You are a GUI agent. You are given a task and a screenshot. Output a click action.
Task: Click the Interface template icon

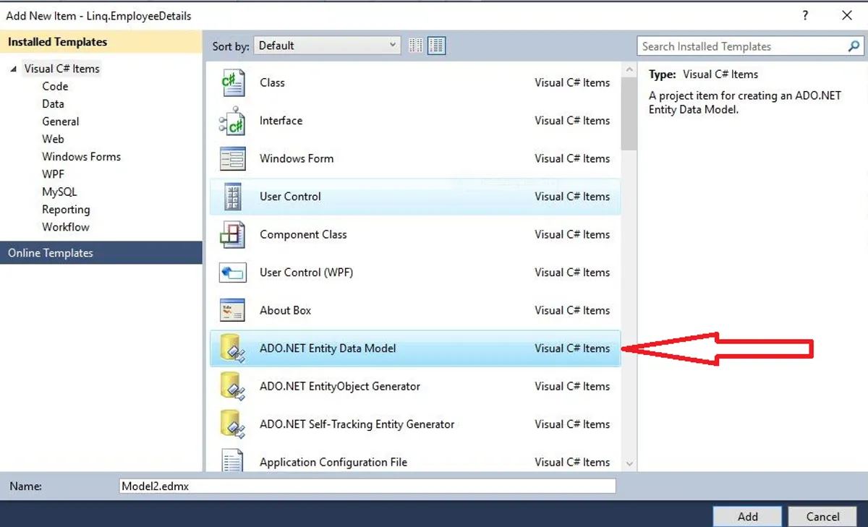pos(233,121)
